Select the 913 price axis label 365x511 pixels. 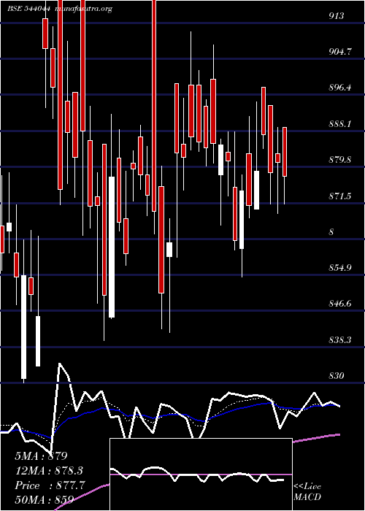tap(337, 15)
